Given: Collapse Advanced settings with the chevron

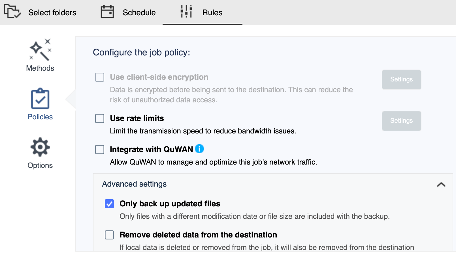Looking at the screenshot, I should 441,185.
